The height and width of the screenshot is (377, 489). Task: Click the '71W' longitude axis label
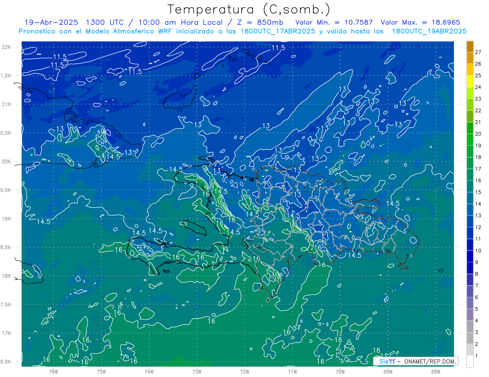292,371
